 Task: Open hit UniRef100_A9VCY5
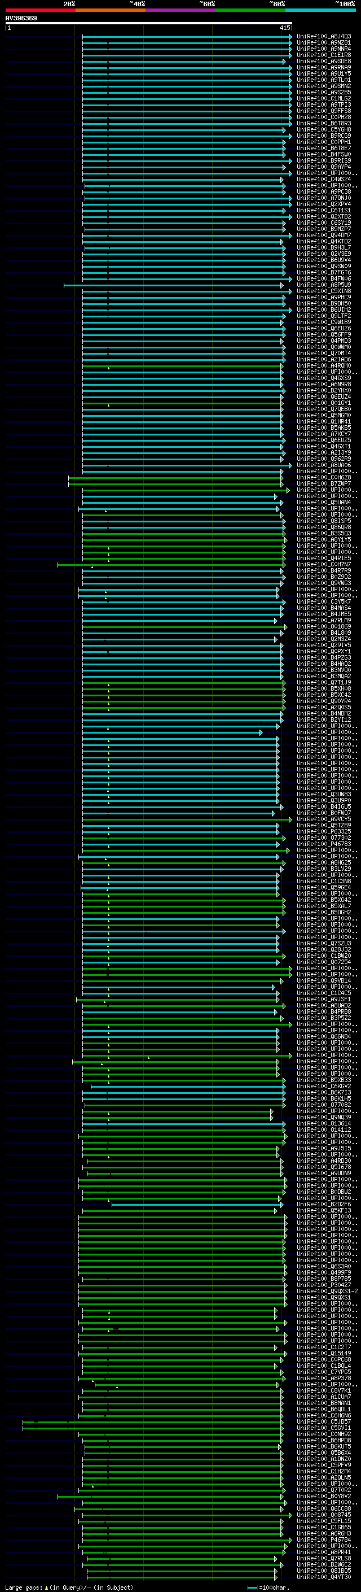324,819
